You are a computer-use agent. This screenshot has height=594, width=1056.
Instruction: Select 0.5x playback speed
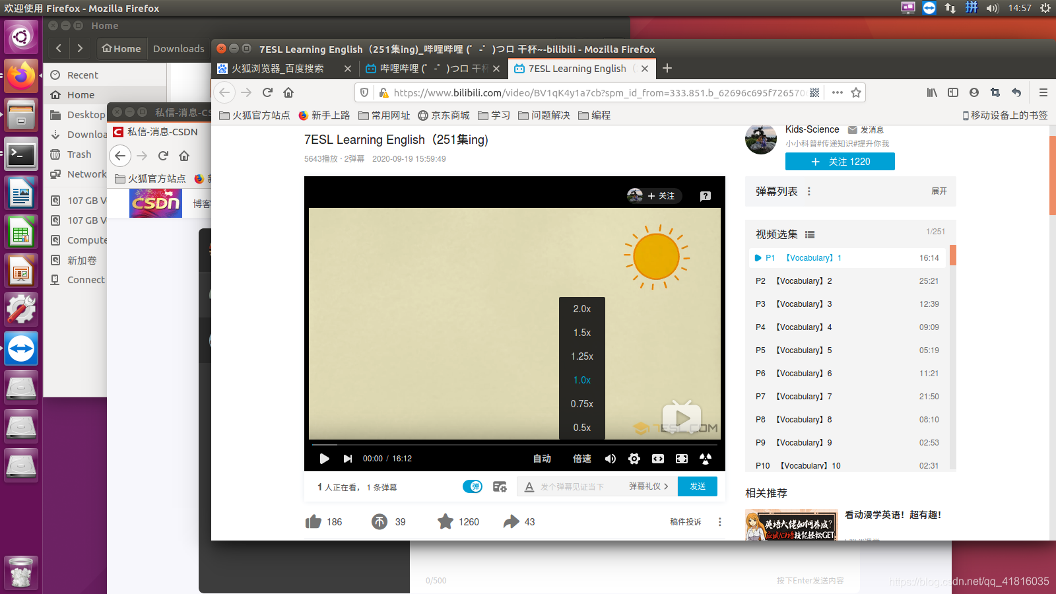[x=582, y=428]
